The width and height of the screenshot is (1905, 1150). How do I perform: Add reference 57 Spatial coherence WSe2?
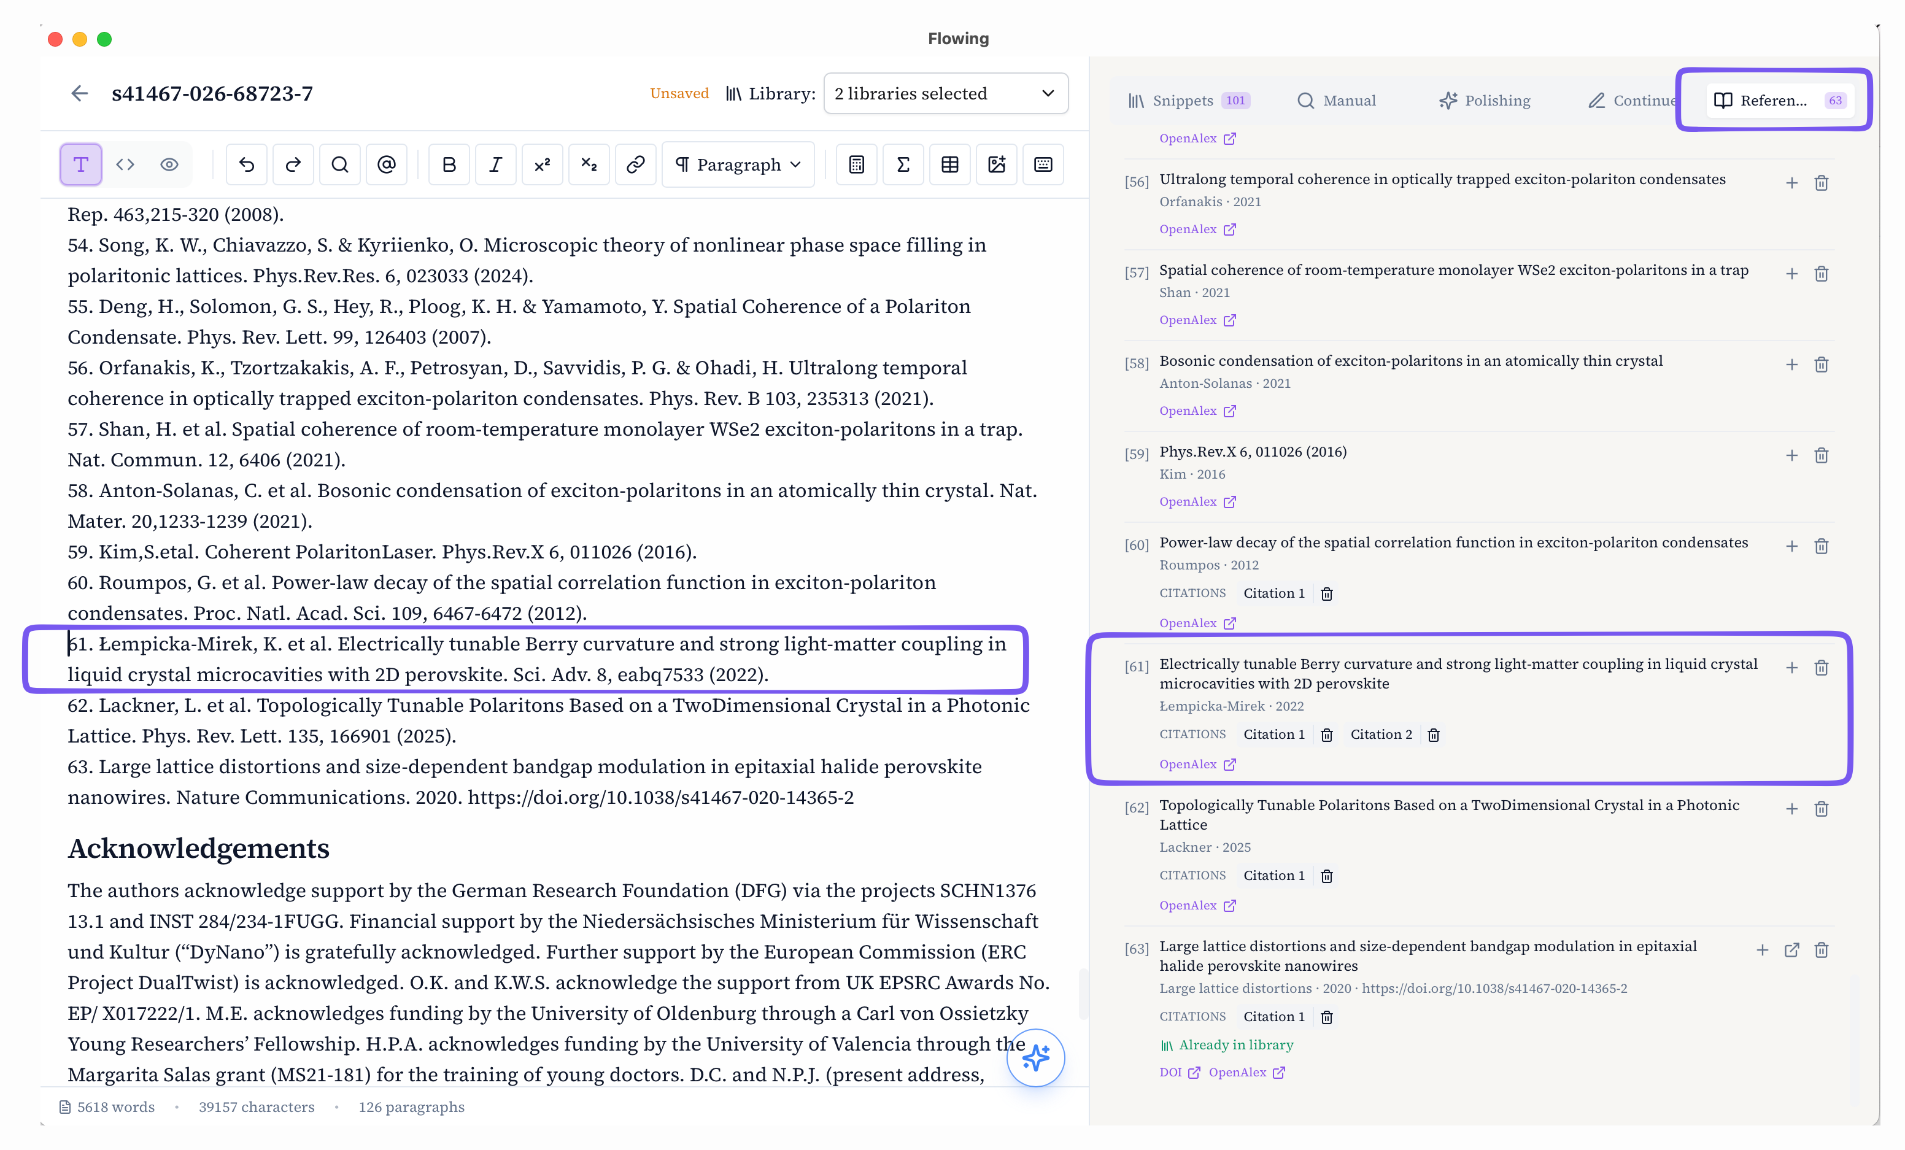tap(1792, 274)
